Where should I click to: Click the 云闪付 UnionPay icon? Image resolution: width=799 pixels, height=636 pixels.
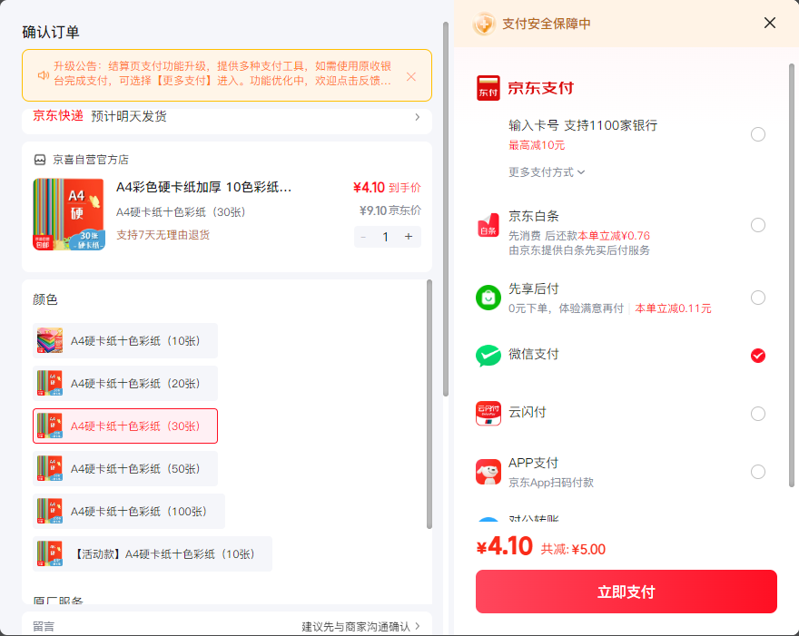pyautogui.click(x=488, y=414)
